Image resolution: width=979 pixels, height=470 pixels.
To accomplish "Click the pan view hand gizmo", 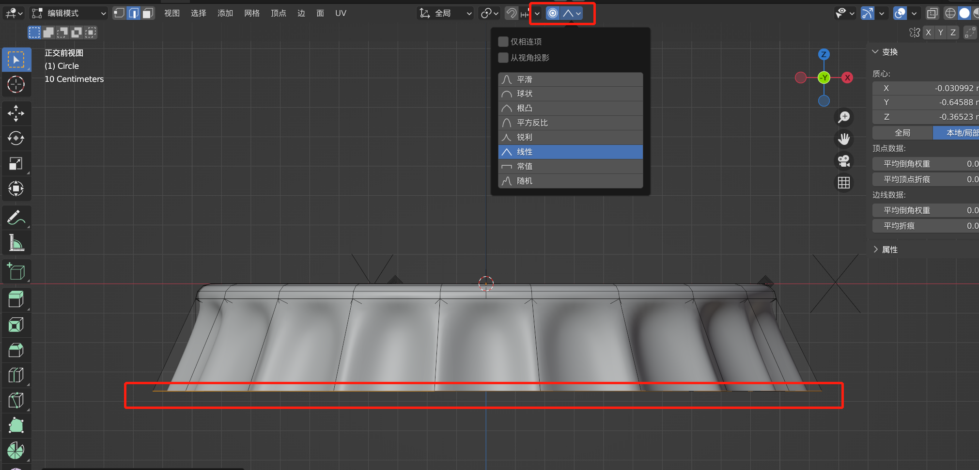I will click(x=844, y=139).
